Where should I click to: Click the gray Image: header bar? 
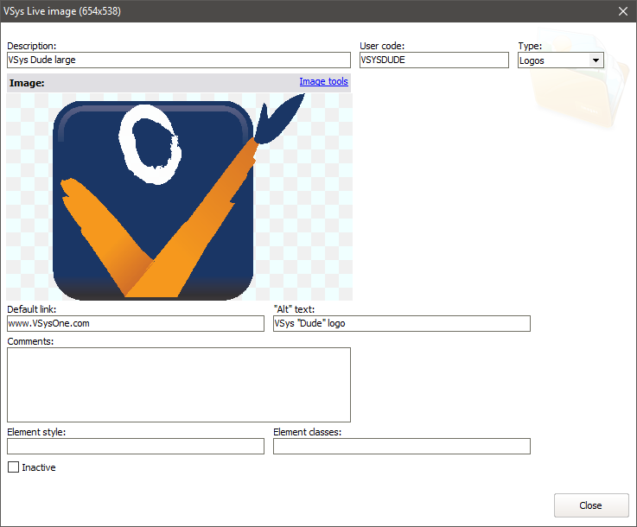(x=156, y=83)
